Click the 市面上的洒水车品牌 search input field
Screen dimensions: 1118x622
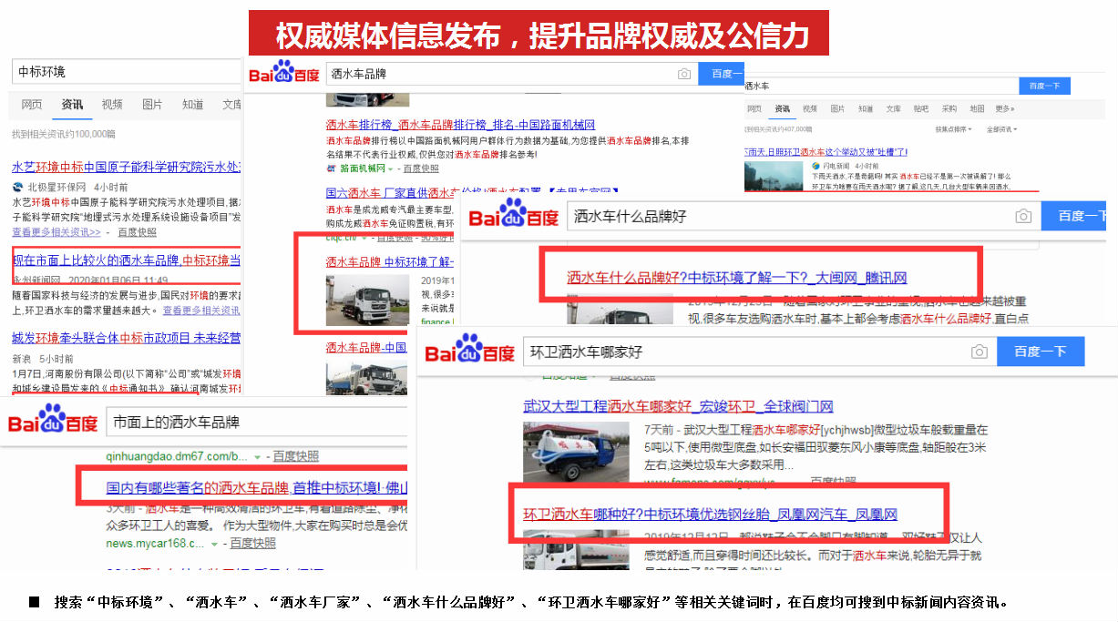pos(256,423)
